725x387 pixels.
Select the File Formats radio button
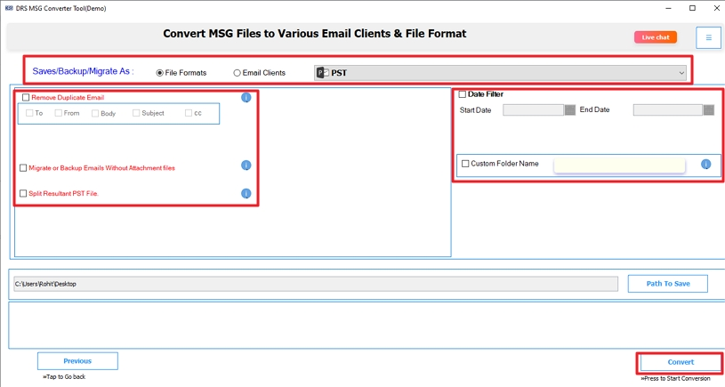(x=159, y=73)
